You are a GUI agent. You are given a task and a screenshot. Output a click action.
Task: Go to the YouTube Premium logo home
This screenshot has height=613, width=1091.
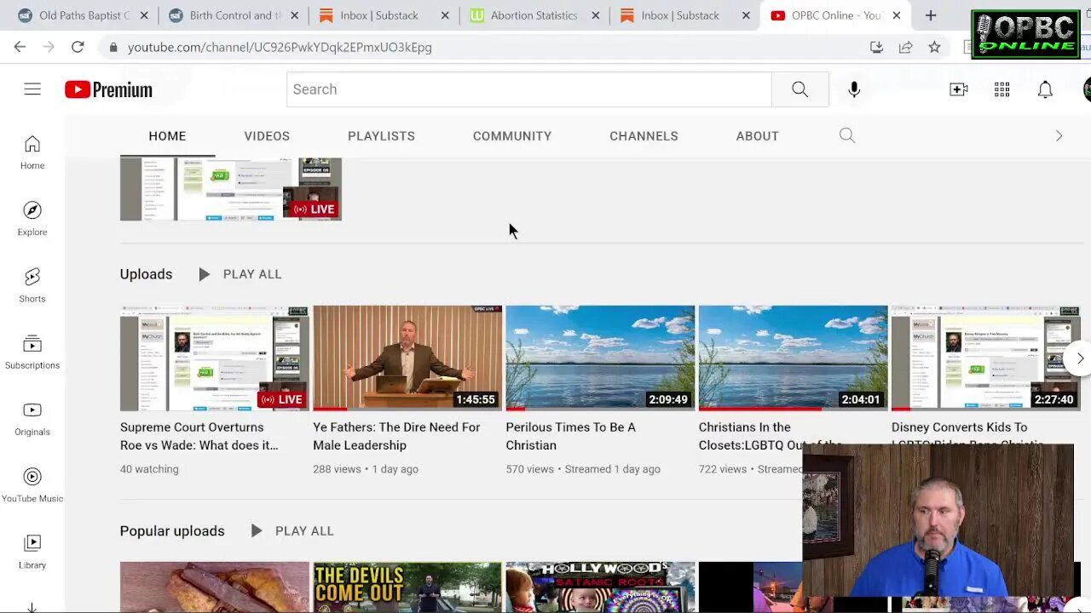point(108,89)
